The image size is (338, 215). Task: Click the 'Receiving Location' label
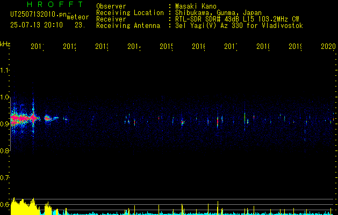[130, 13]
